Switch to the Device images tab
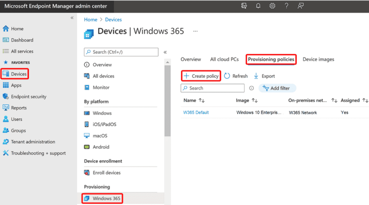 click(x=318, y=59)
